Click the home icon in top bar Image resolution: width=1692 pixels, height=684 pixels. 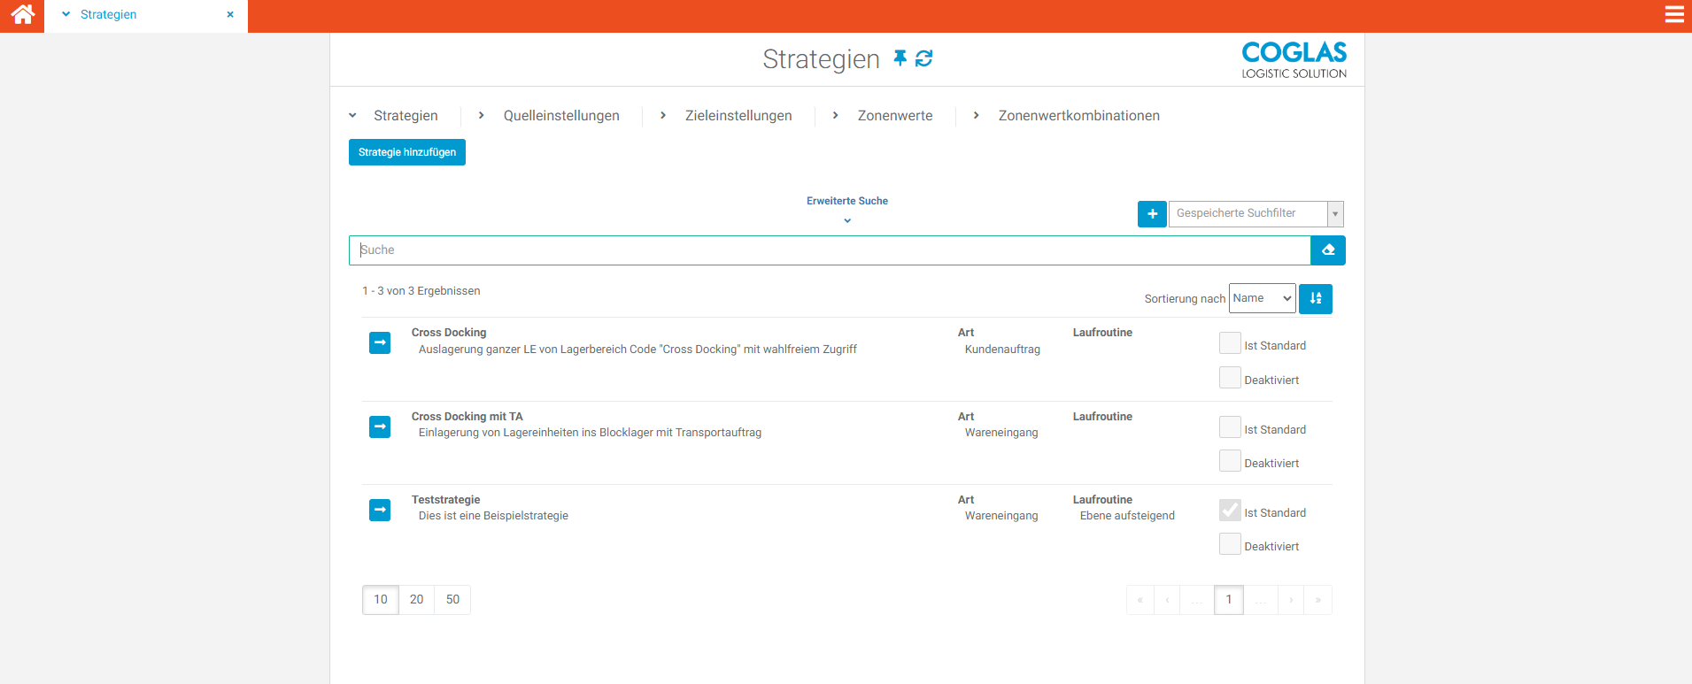tap(22, 15)
